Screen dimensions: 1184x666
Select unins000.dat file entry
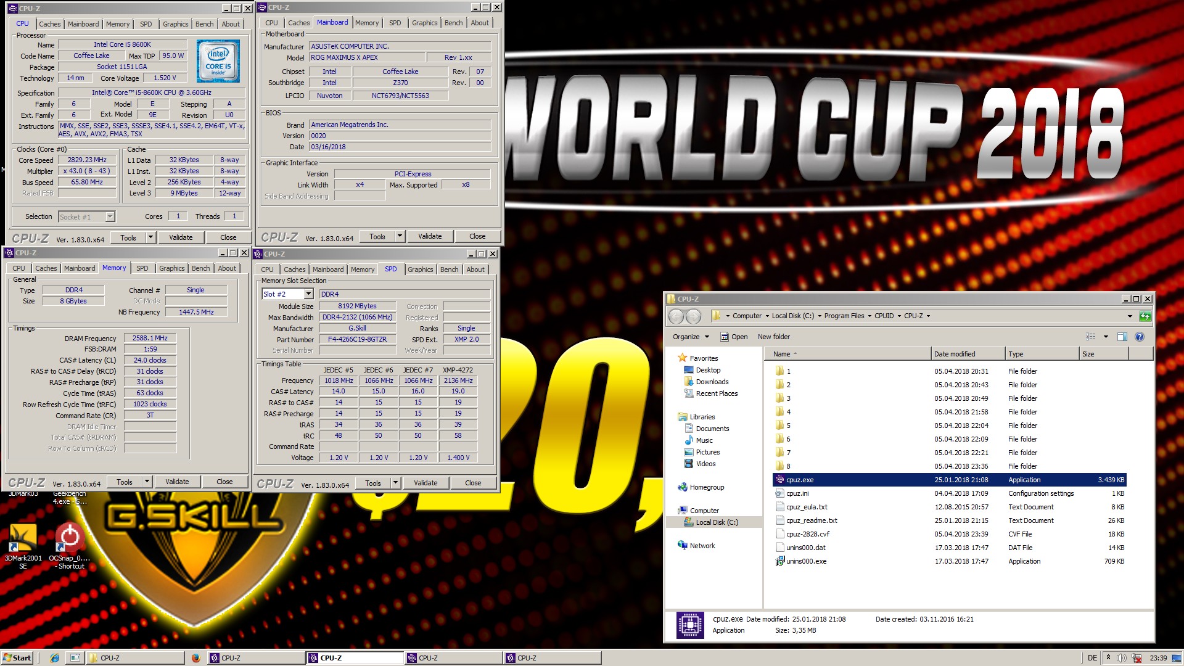tap(950, 548)
